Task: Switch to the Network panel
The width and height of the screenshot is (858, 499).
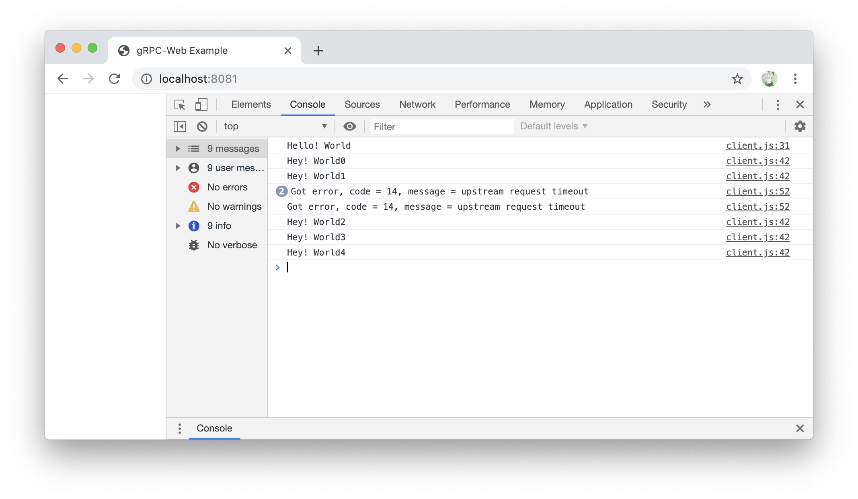Action: pos(417,104)
